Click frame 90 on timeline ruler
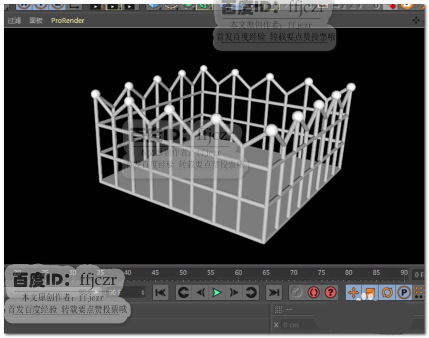 404,273
